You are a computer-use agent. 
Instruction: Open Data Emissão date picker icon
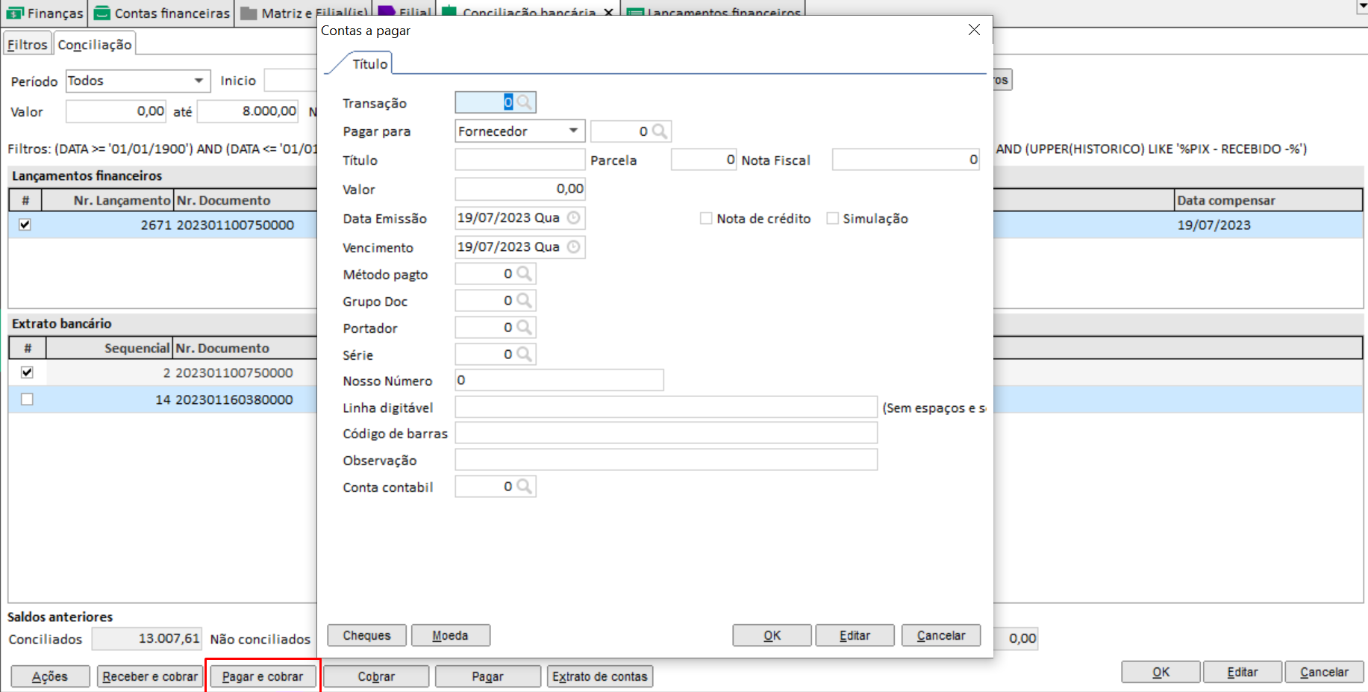[x=573, y=218]
